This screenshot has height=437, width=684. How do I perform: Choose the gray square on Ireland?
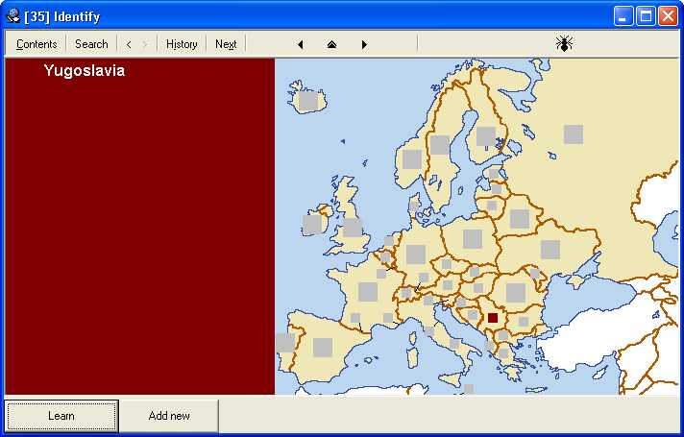(x=312, y=224)
